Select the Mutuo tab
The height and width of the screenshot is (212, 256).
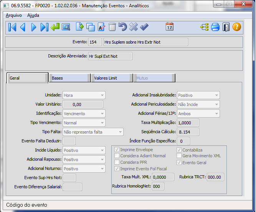tap(154, 78)
